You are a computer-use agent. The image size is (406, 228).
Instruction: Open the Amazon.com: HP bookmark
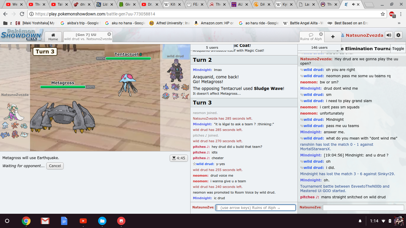click(214, 23)
